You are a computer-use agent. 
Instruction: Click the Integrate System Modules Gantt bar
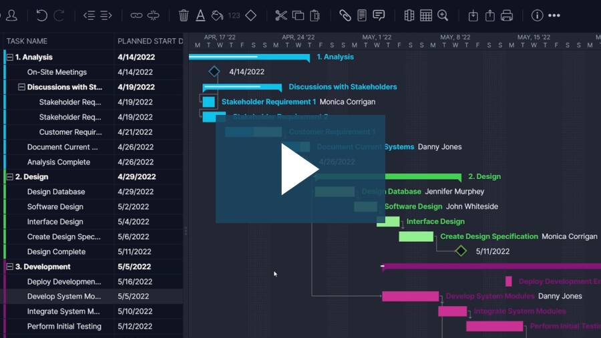(452, 311)
